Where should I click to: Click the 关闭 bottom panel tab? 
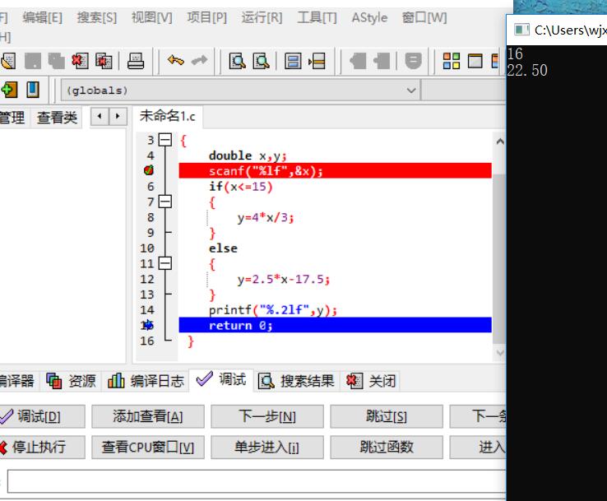pyautogui.click(x=371, y=381)
